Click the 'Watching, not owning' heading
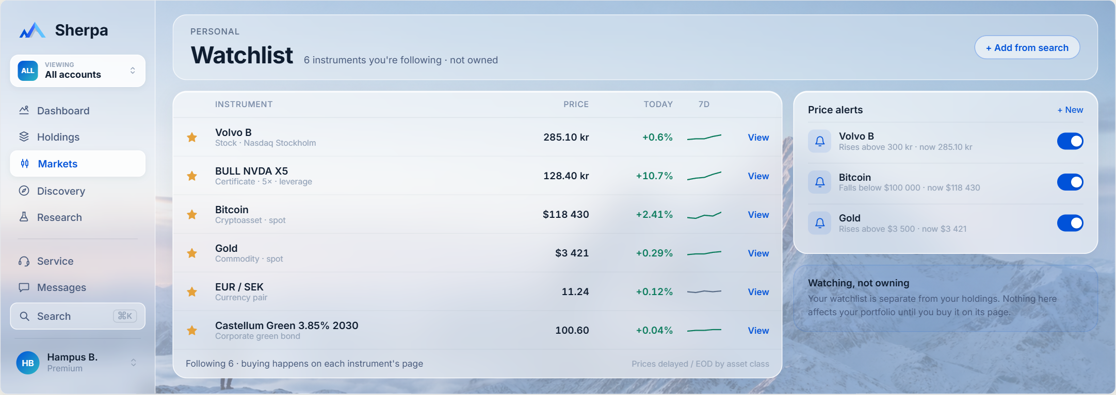This screenshot has width=1116, height=395. click(859, 283)
